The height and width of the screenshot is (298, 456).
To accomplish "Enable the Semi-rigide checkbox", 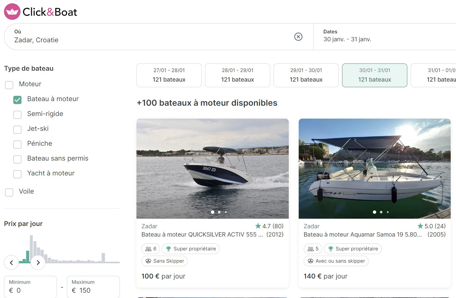I will click(18, 115).
